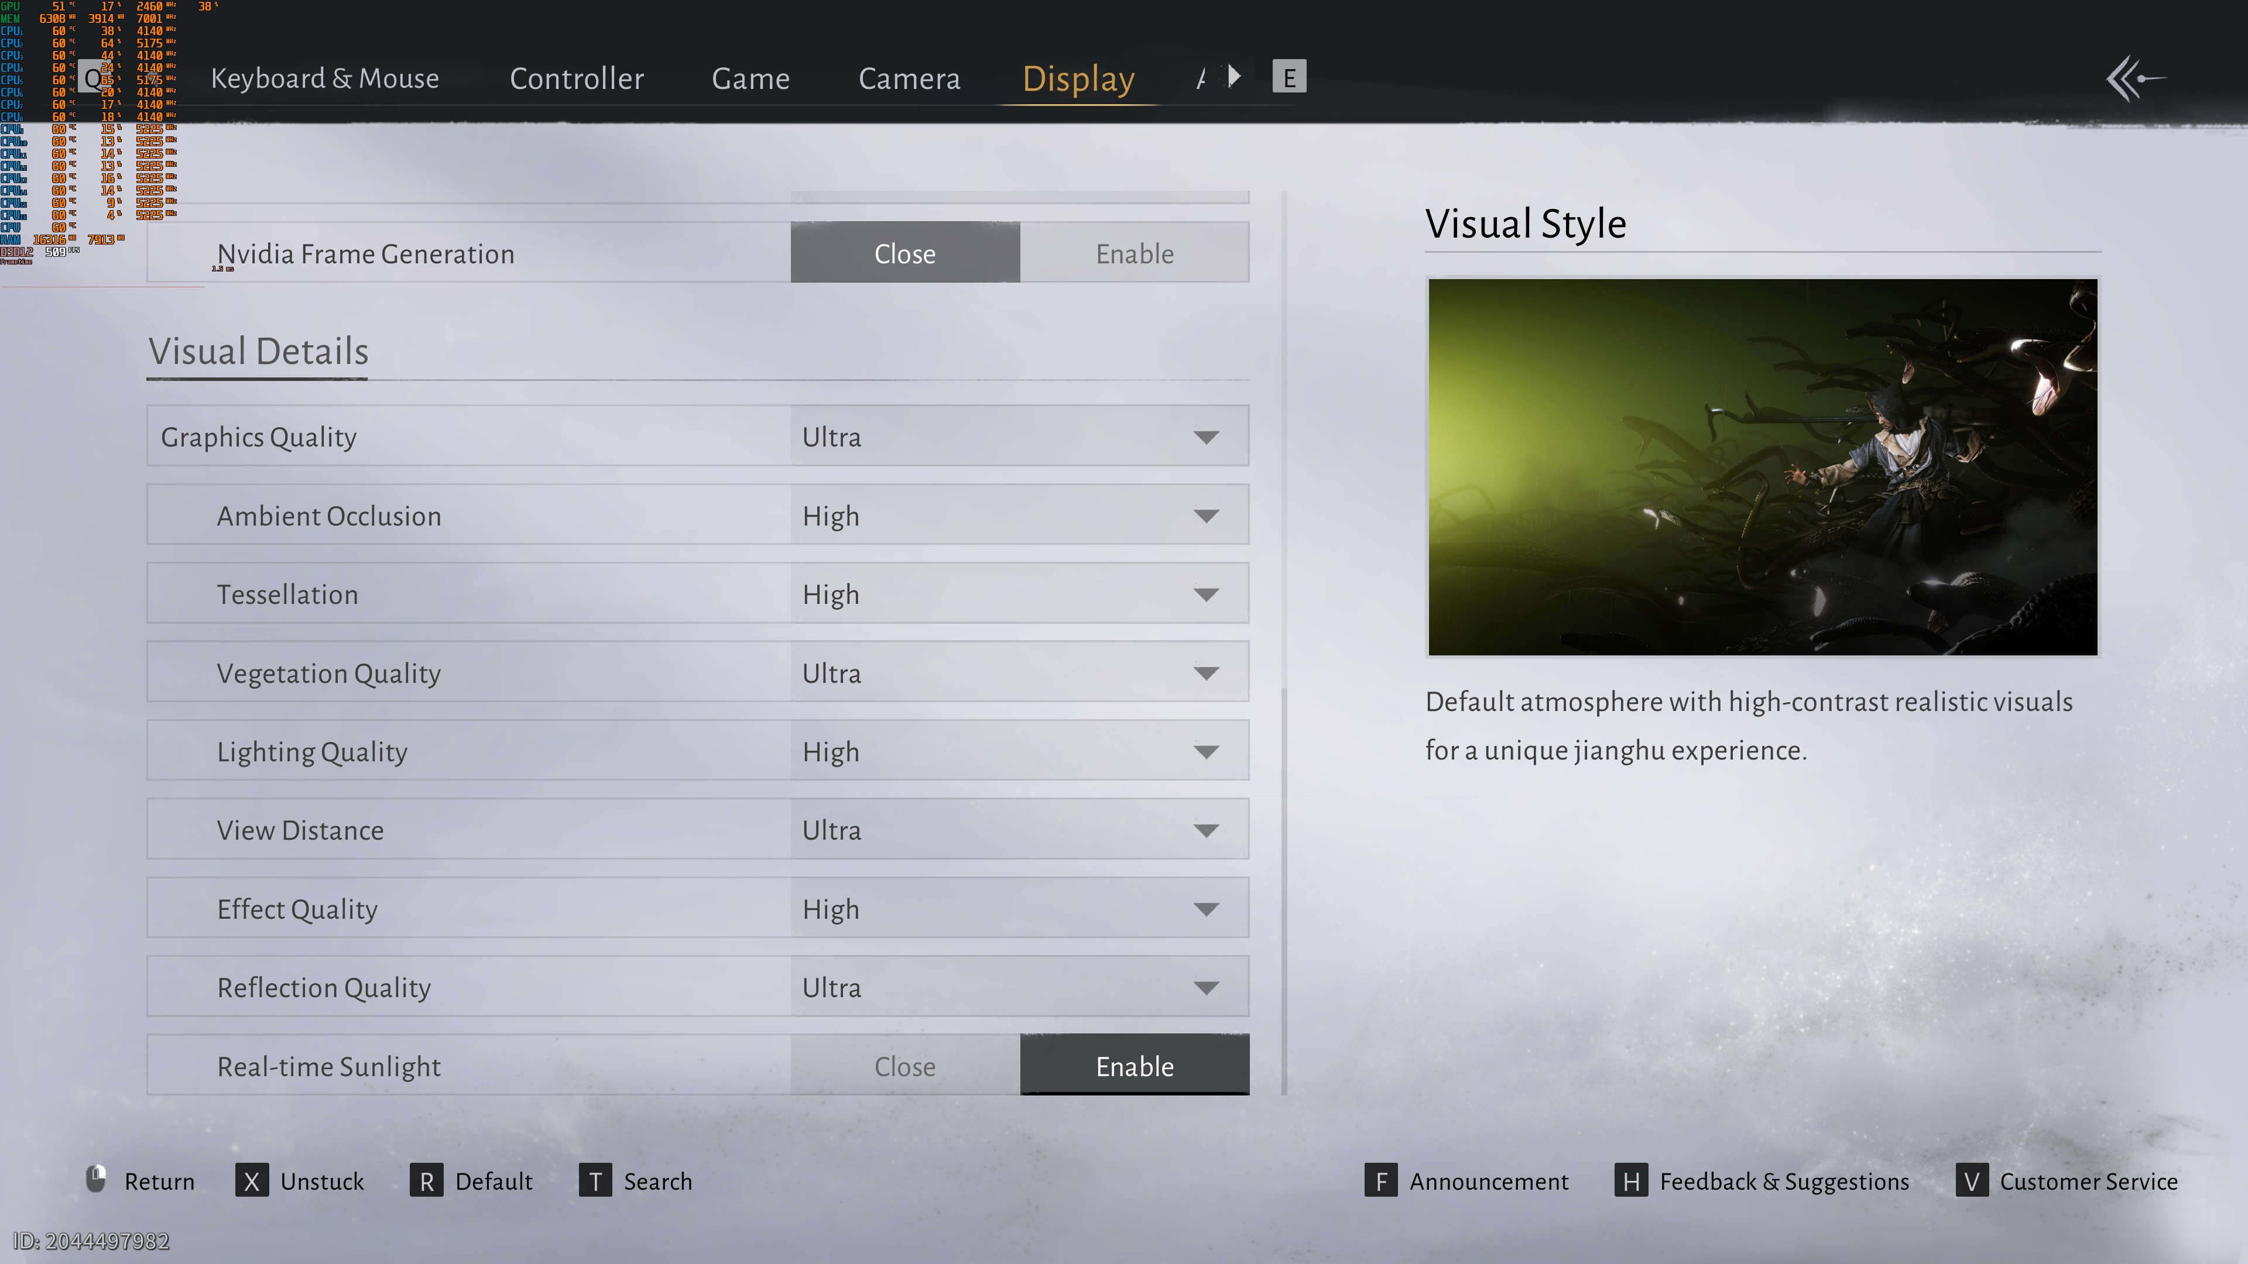Click the T key icon for Search

pos(595,1181)
